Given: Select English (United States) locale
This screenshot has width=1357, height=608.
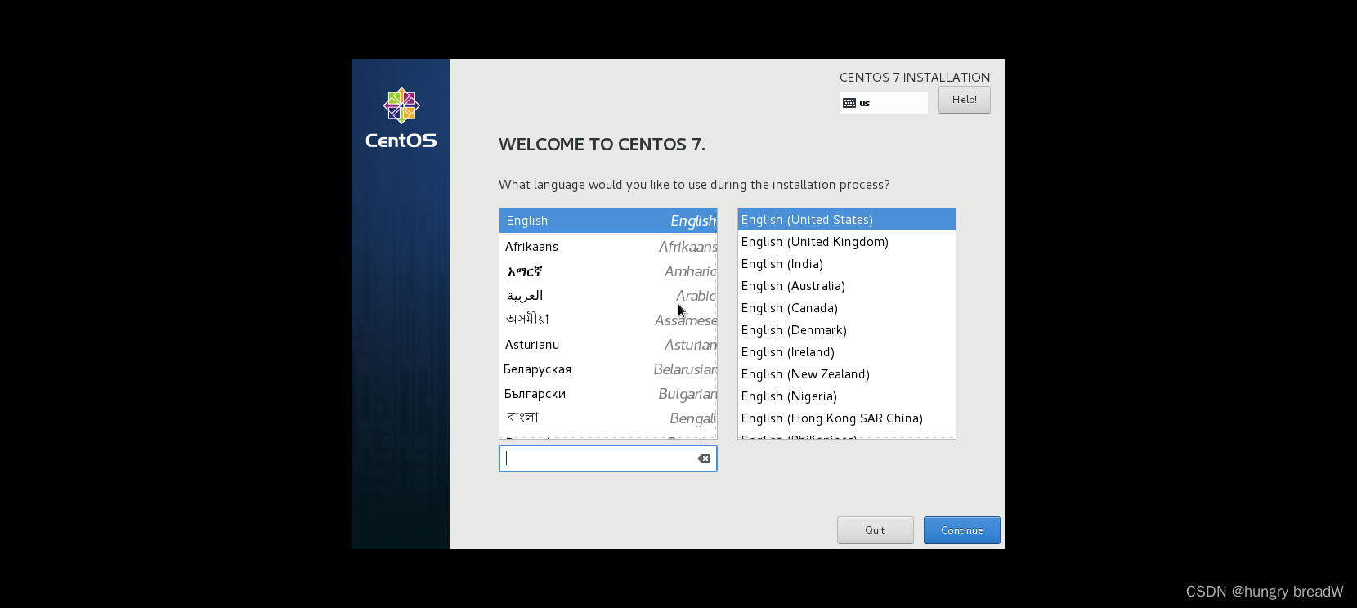Looking at the screenshot, I should 847,220.
